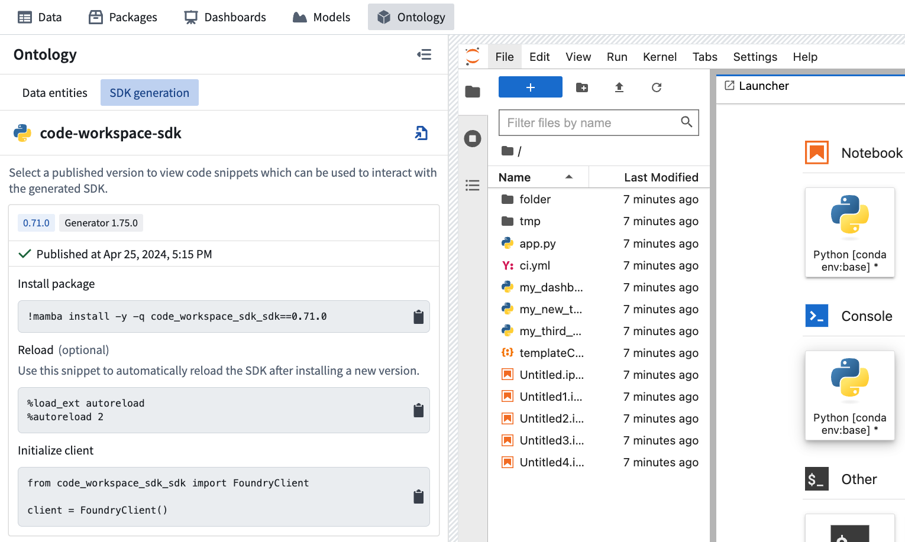905x542 pixels.
Task: Upload files to the file browser
Action: [619, 87]
